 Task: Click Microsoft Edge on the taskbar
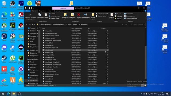[8, 94]
